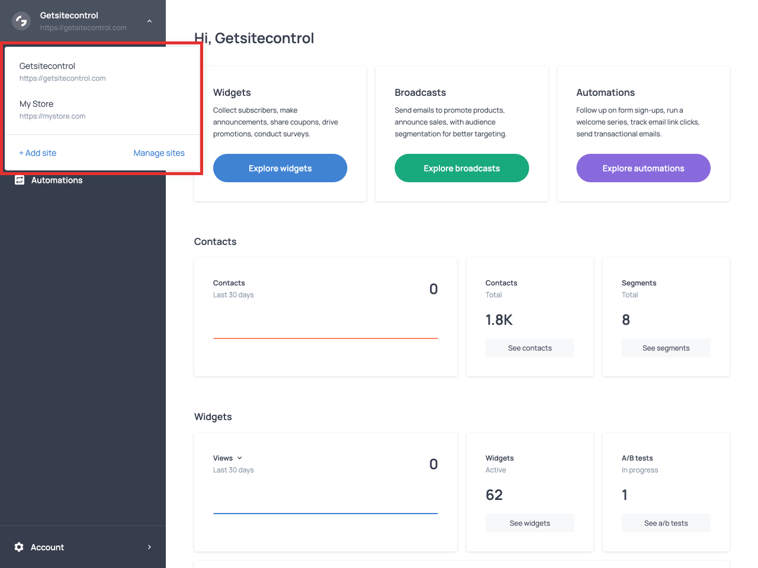Image resolution: width=758 pixels, height=568 pixels.
Task: Open the Views dropdown in Widgets
Action: [228, 458]
